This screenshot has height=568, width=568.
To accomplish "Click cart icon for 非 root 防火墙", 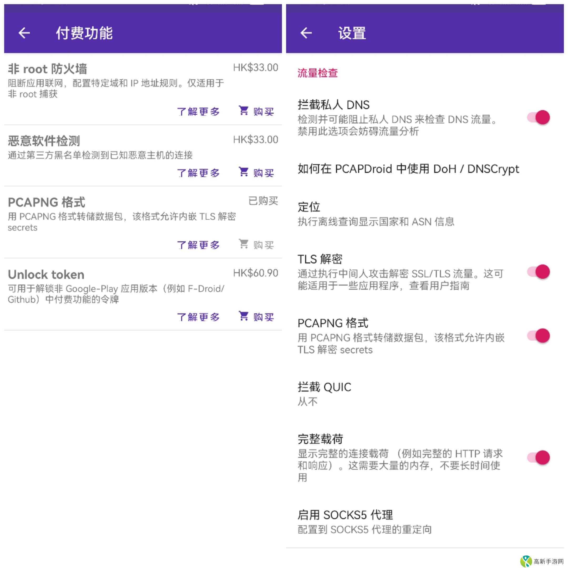I will pos(244,110).
